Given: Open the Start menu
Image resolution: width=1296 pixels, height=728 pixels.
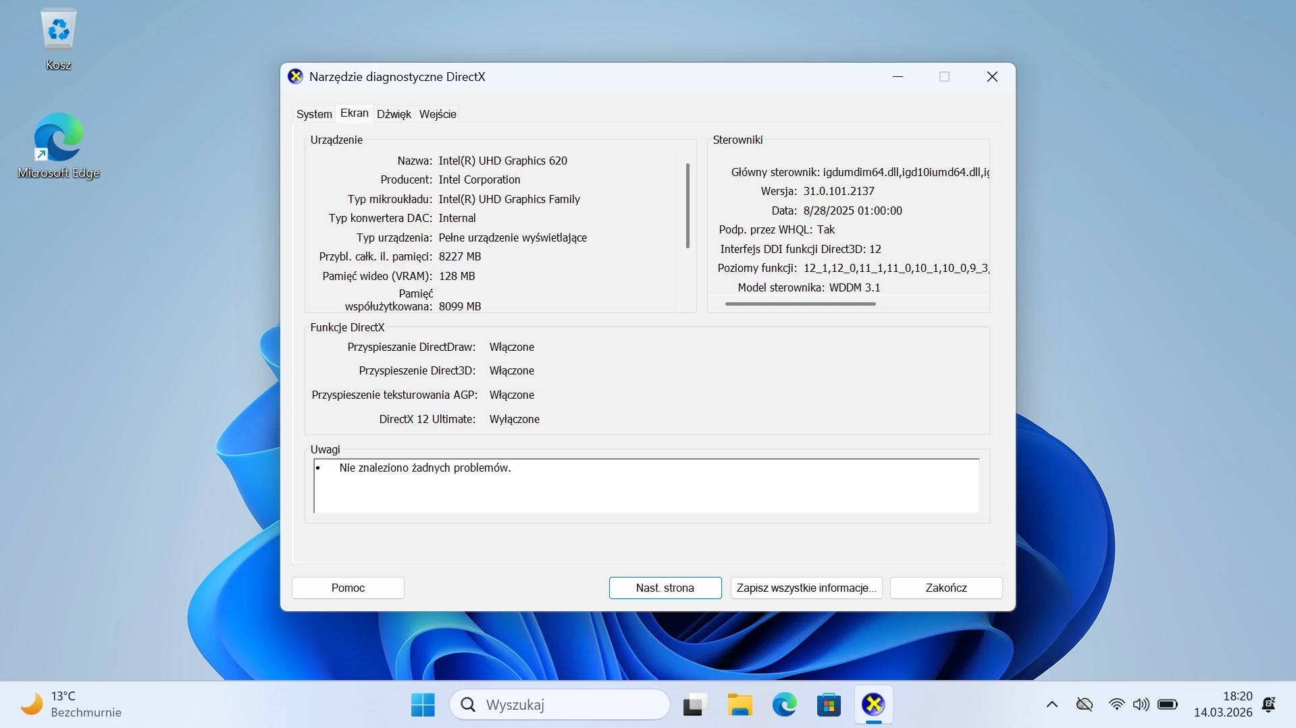Looking at the screenshot, I should point(422,704).
